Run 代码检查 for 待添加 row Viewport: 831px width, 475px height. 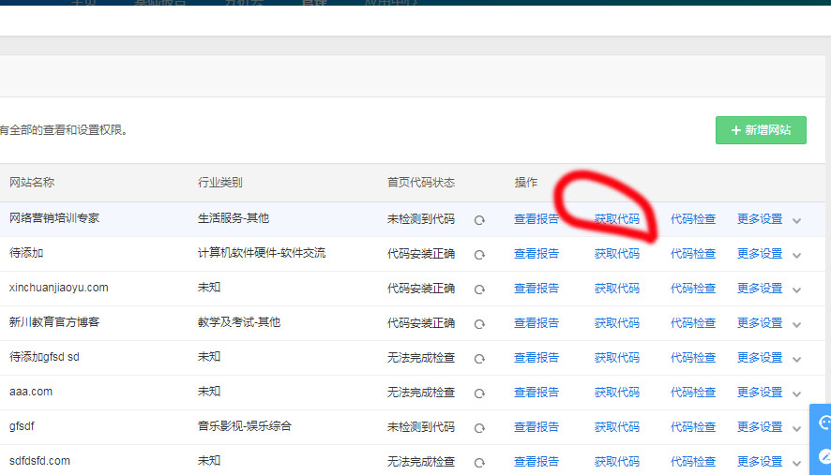tap(693, 254)
